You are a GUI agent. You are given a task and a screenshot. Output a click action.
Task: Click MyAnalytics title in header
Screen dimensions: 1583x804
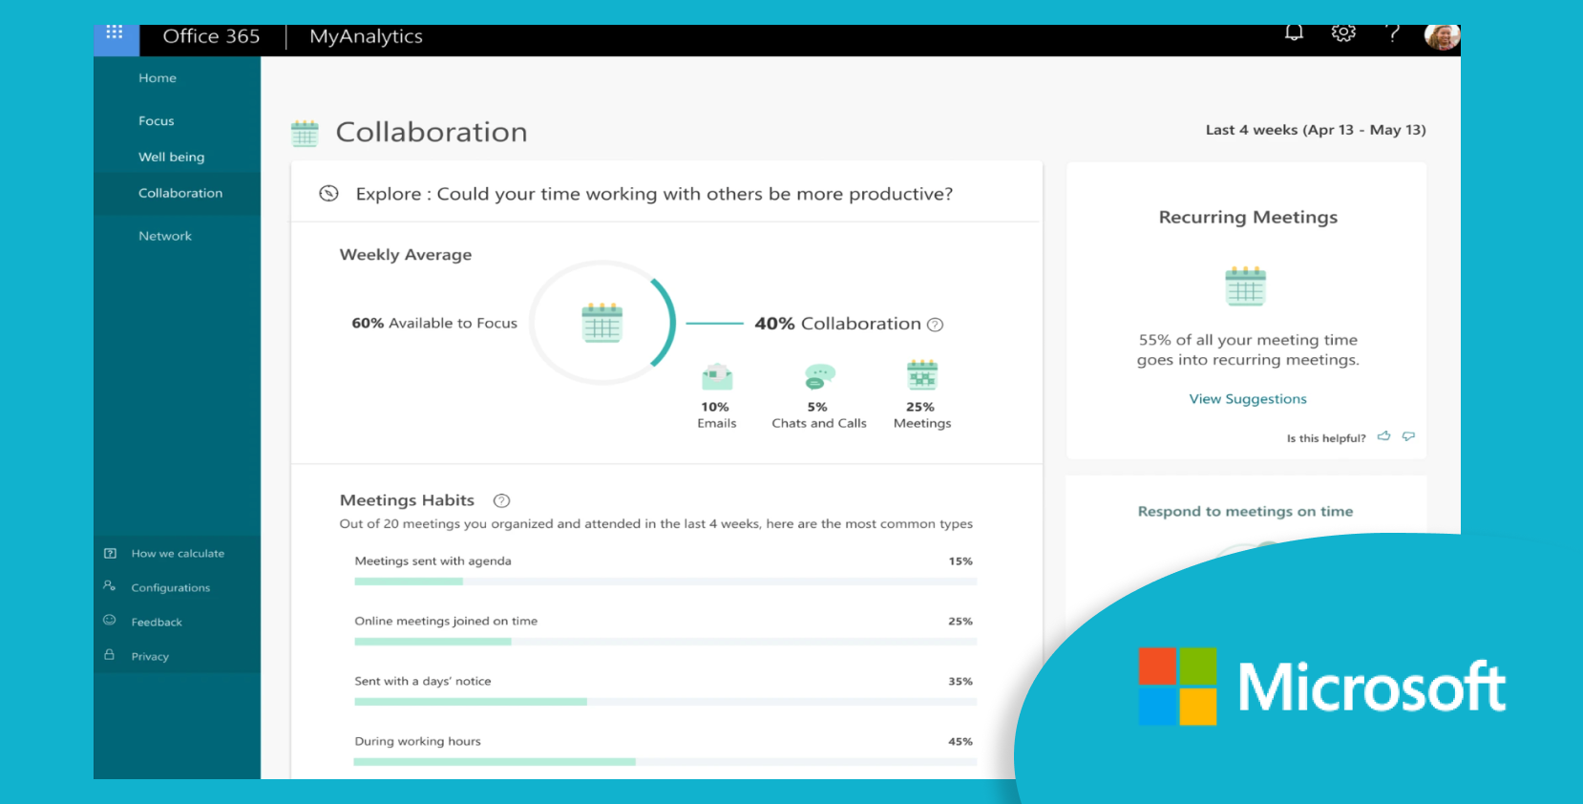(366, 36)
